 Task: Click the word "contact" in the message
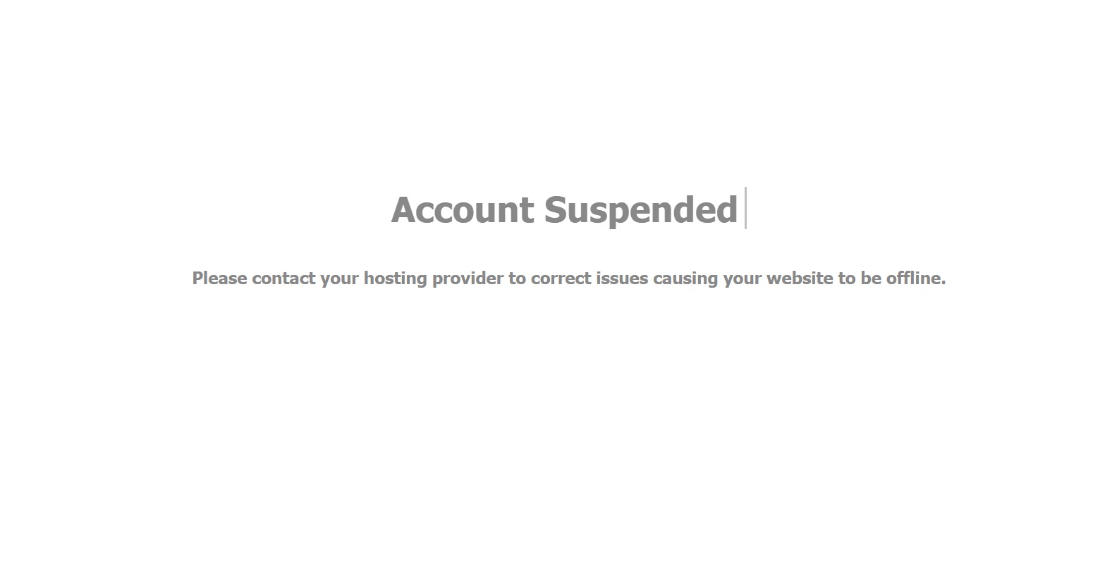(x=283, y=278)
